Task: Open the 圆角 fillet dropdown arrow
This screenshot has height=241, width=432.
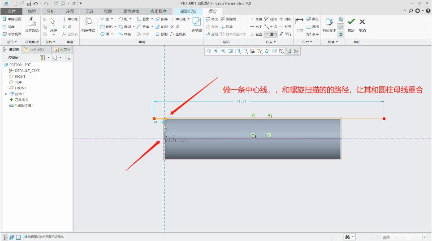Action: point(152,19)
